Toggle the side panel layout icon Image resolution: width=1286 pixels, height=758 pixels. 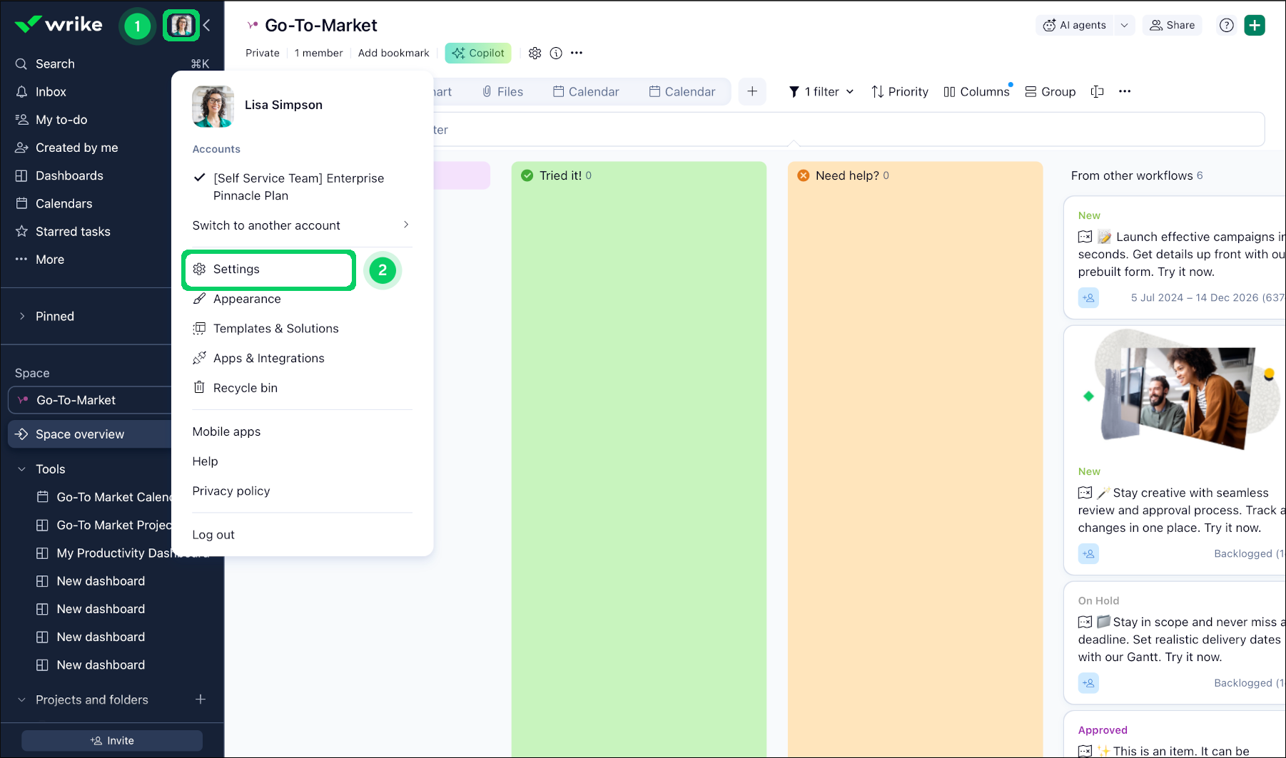tap(1097, 91)
